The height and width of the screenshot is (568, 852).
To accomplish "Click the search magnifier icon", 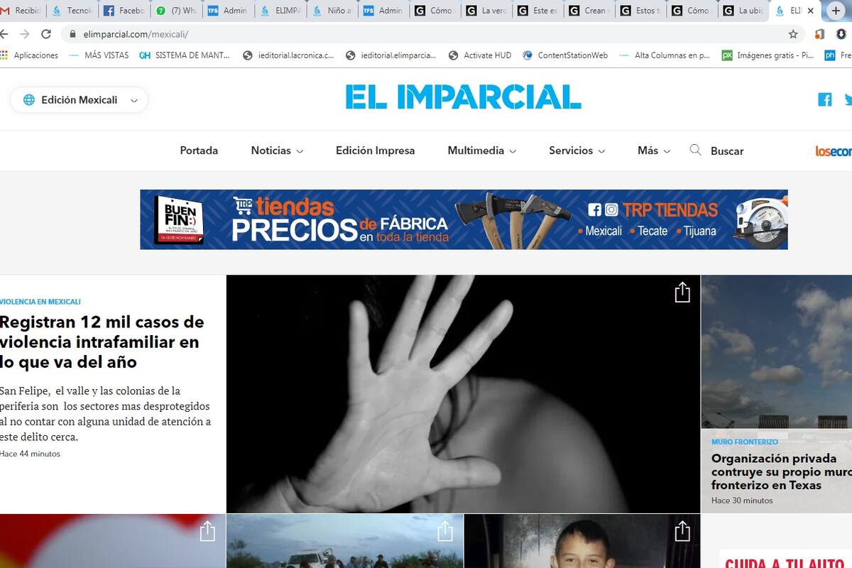I will [x=695, y=150].
